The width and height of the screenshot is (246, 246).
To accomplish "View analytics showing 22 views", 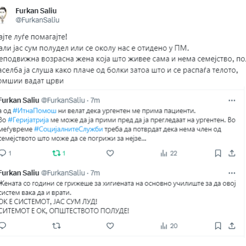I will [169, 153].
